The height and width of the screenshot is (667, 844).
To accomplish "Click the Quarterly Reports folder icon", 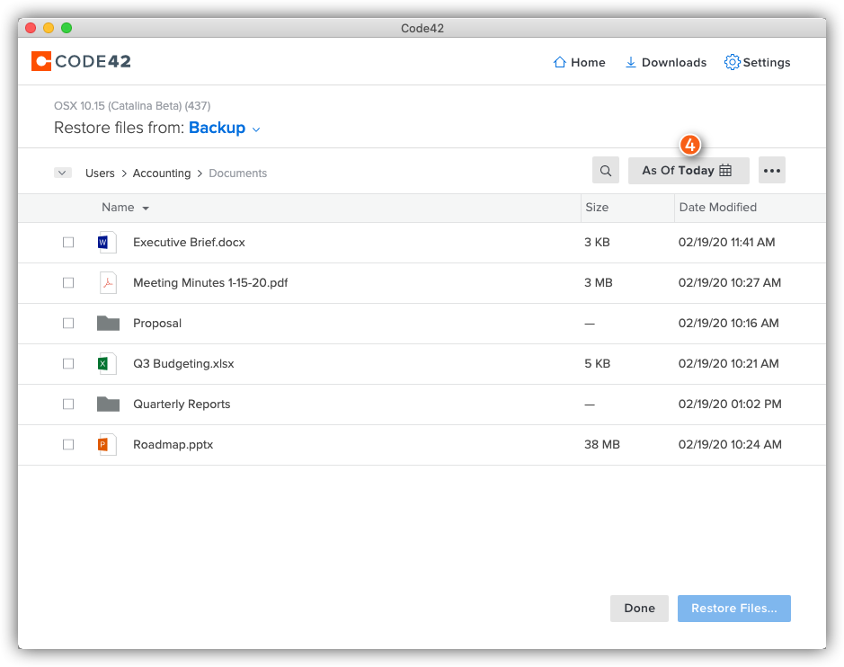I will [108, 404].
